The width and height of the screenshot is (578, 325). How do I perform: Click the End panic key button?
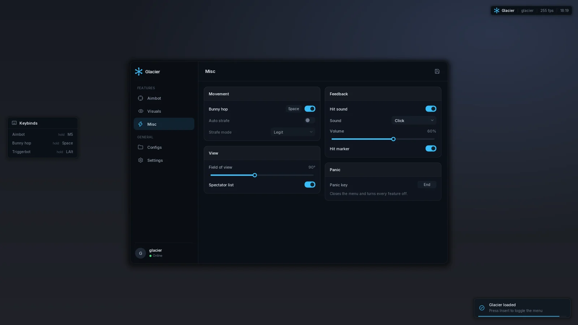[x=427, y=185]
